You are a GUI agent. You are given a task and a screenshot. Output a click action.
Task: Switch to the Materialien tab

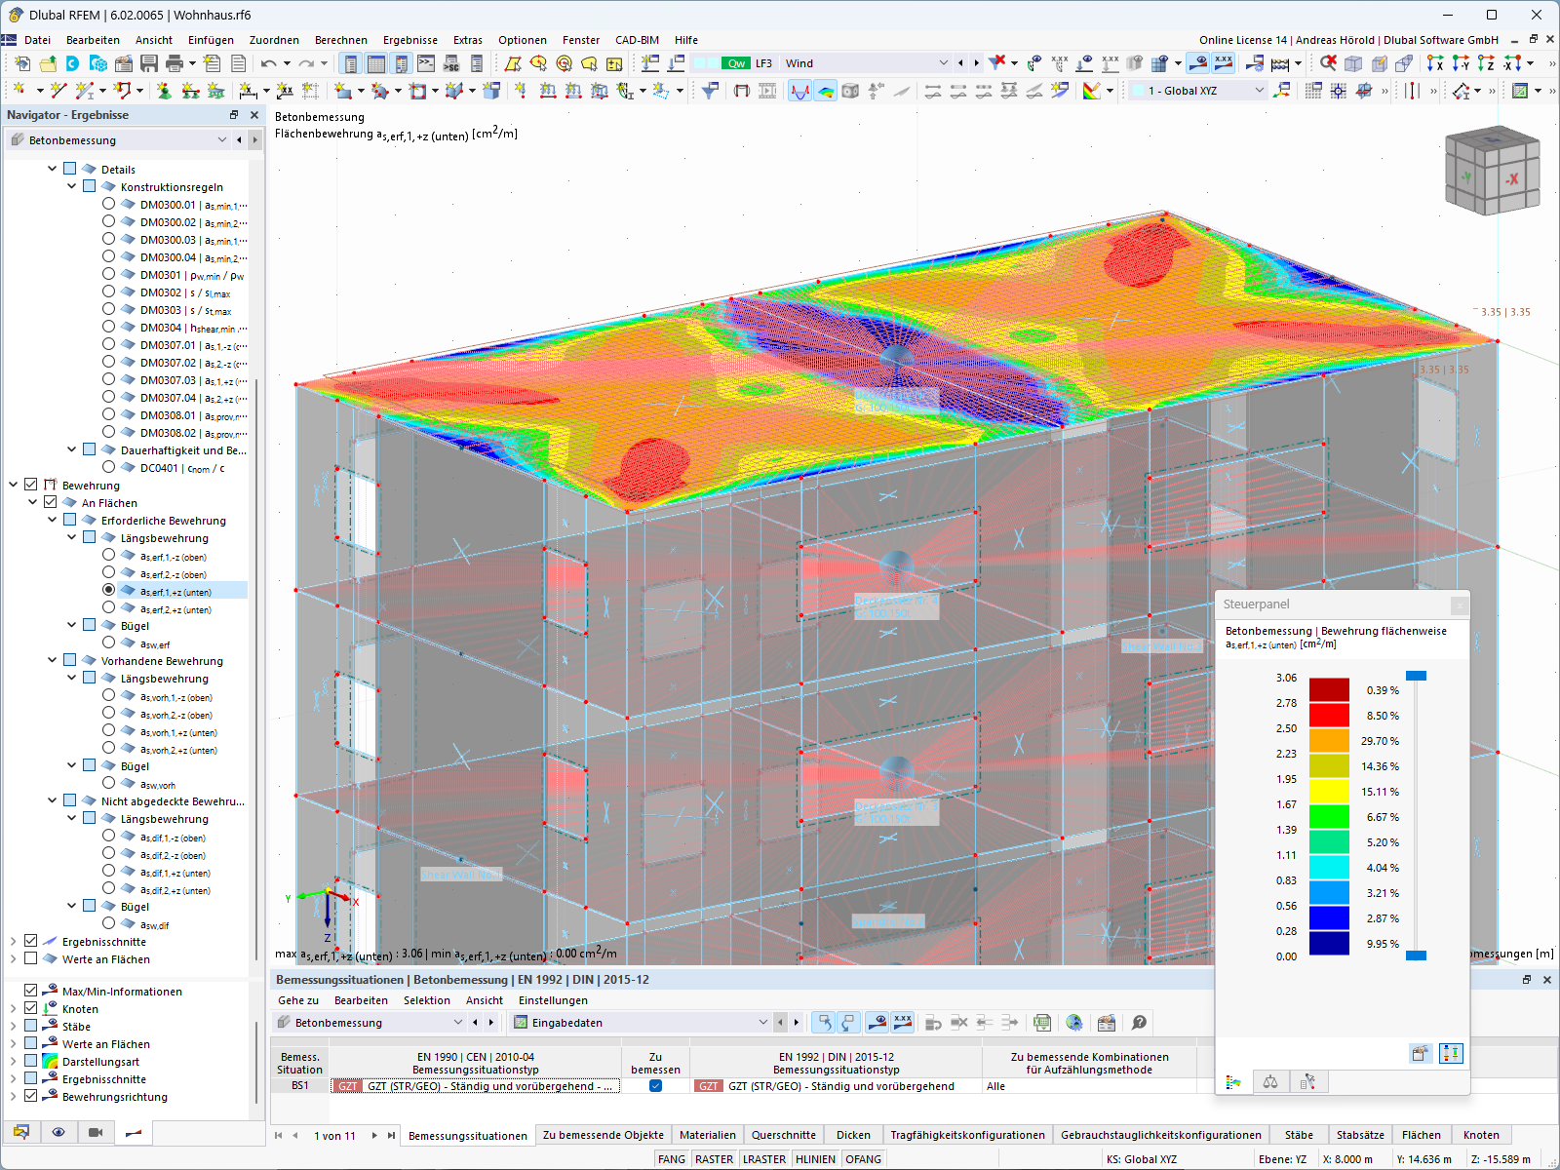tap(707, 1135)
